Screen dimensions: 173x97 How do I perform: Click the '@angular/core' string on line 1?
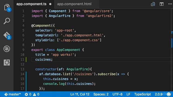click(97, 11)
